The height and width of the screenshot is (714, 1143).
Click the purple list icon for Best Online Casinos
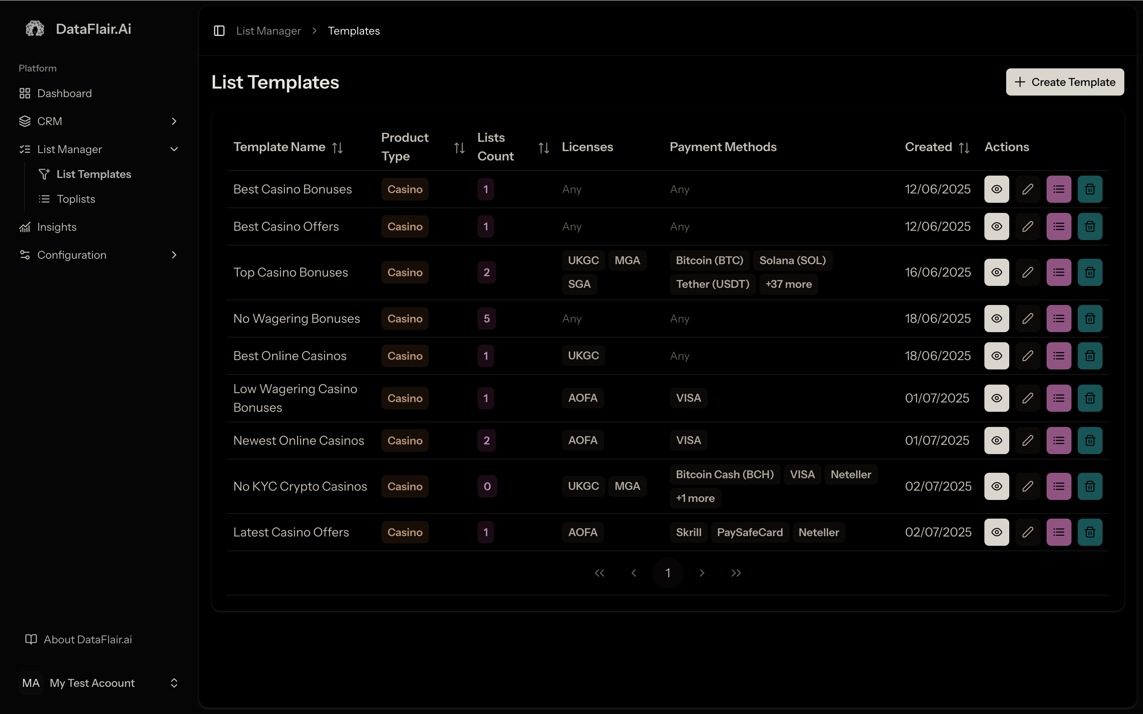[1058, 356]
